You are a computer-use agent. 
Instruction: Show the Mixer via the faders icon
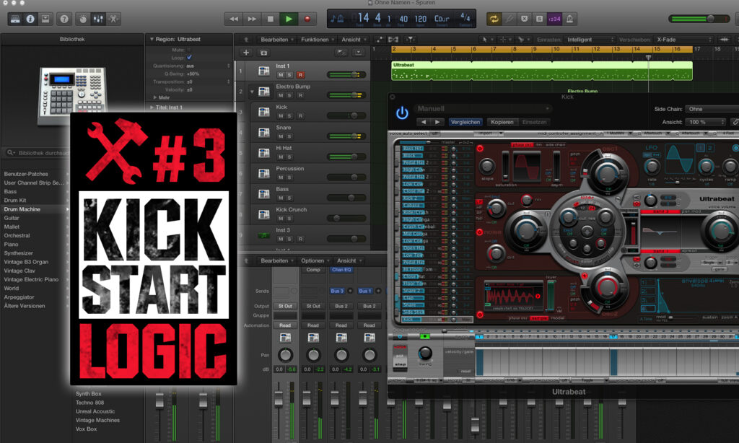pos(98,19)
